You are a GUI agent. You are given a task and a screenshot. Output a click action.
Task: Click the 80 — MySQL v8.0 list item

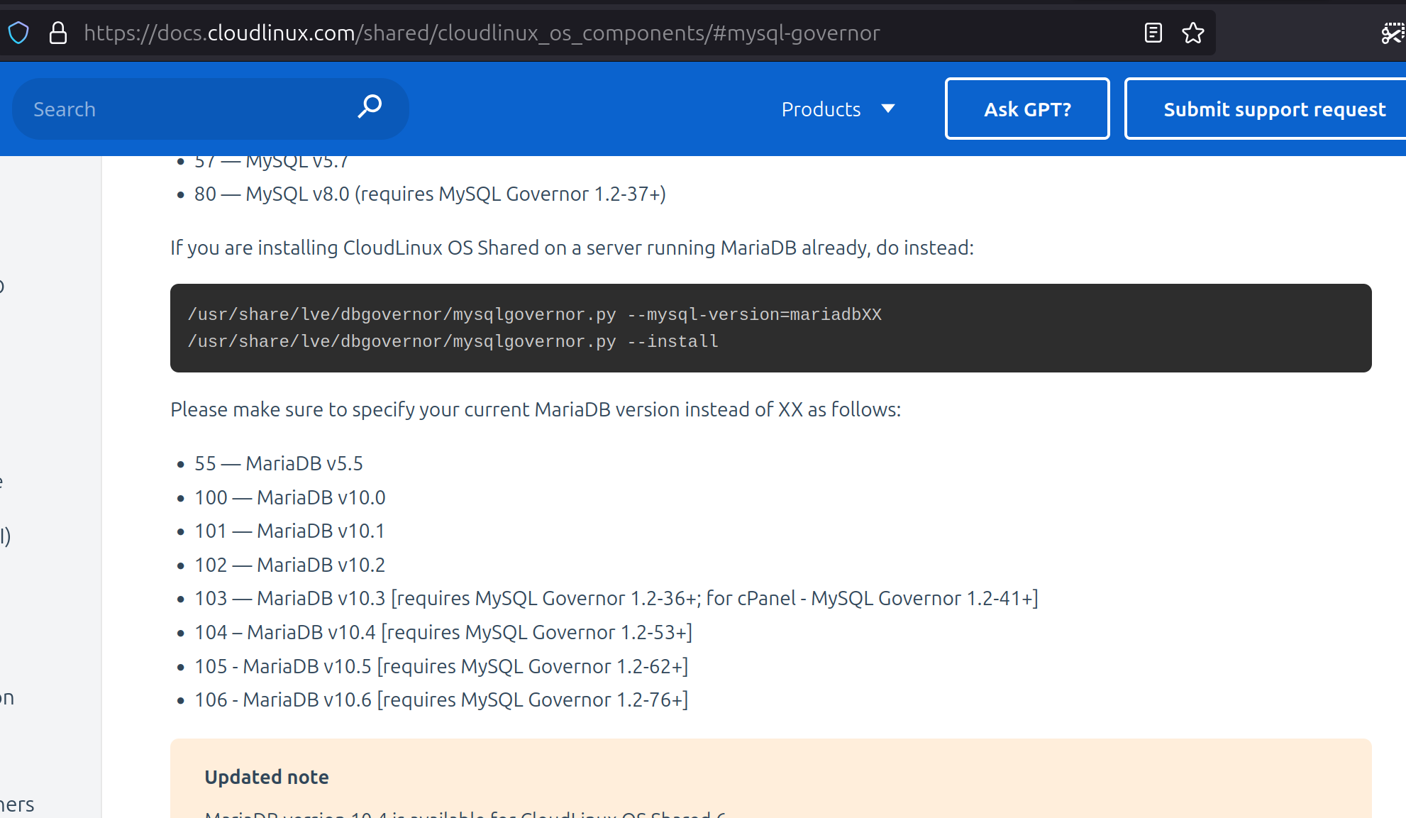coord(430,194)
